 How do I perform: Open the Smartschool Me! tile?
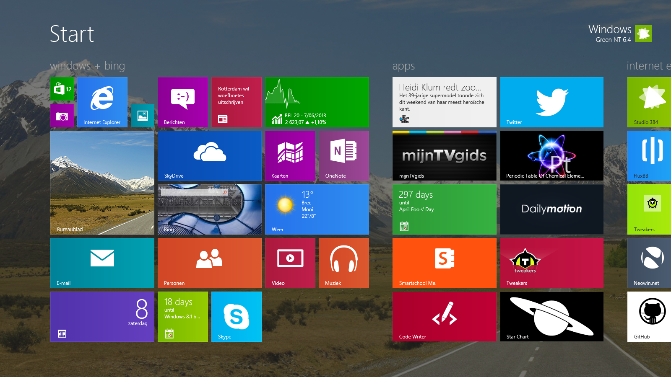(445, 263)
